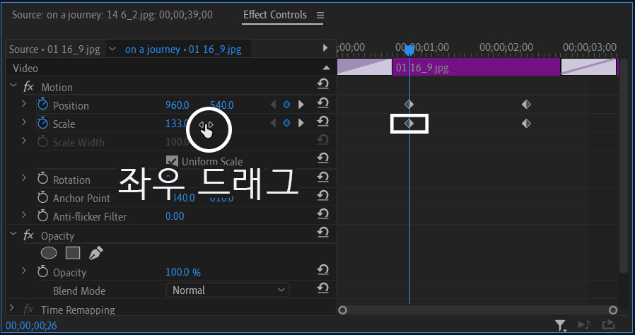Select the Source 01 16_9.jpg master clip

(54, 49)
